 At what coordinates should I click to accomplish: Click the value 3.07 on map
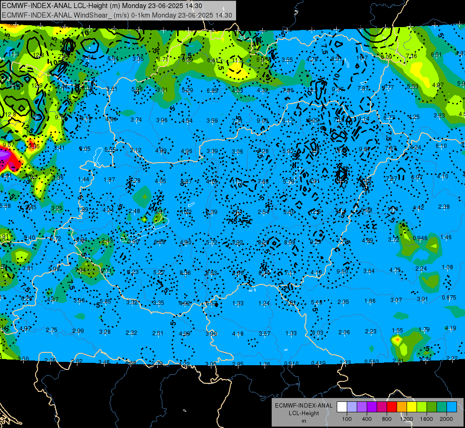[x=396, y=300]
